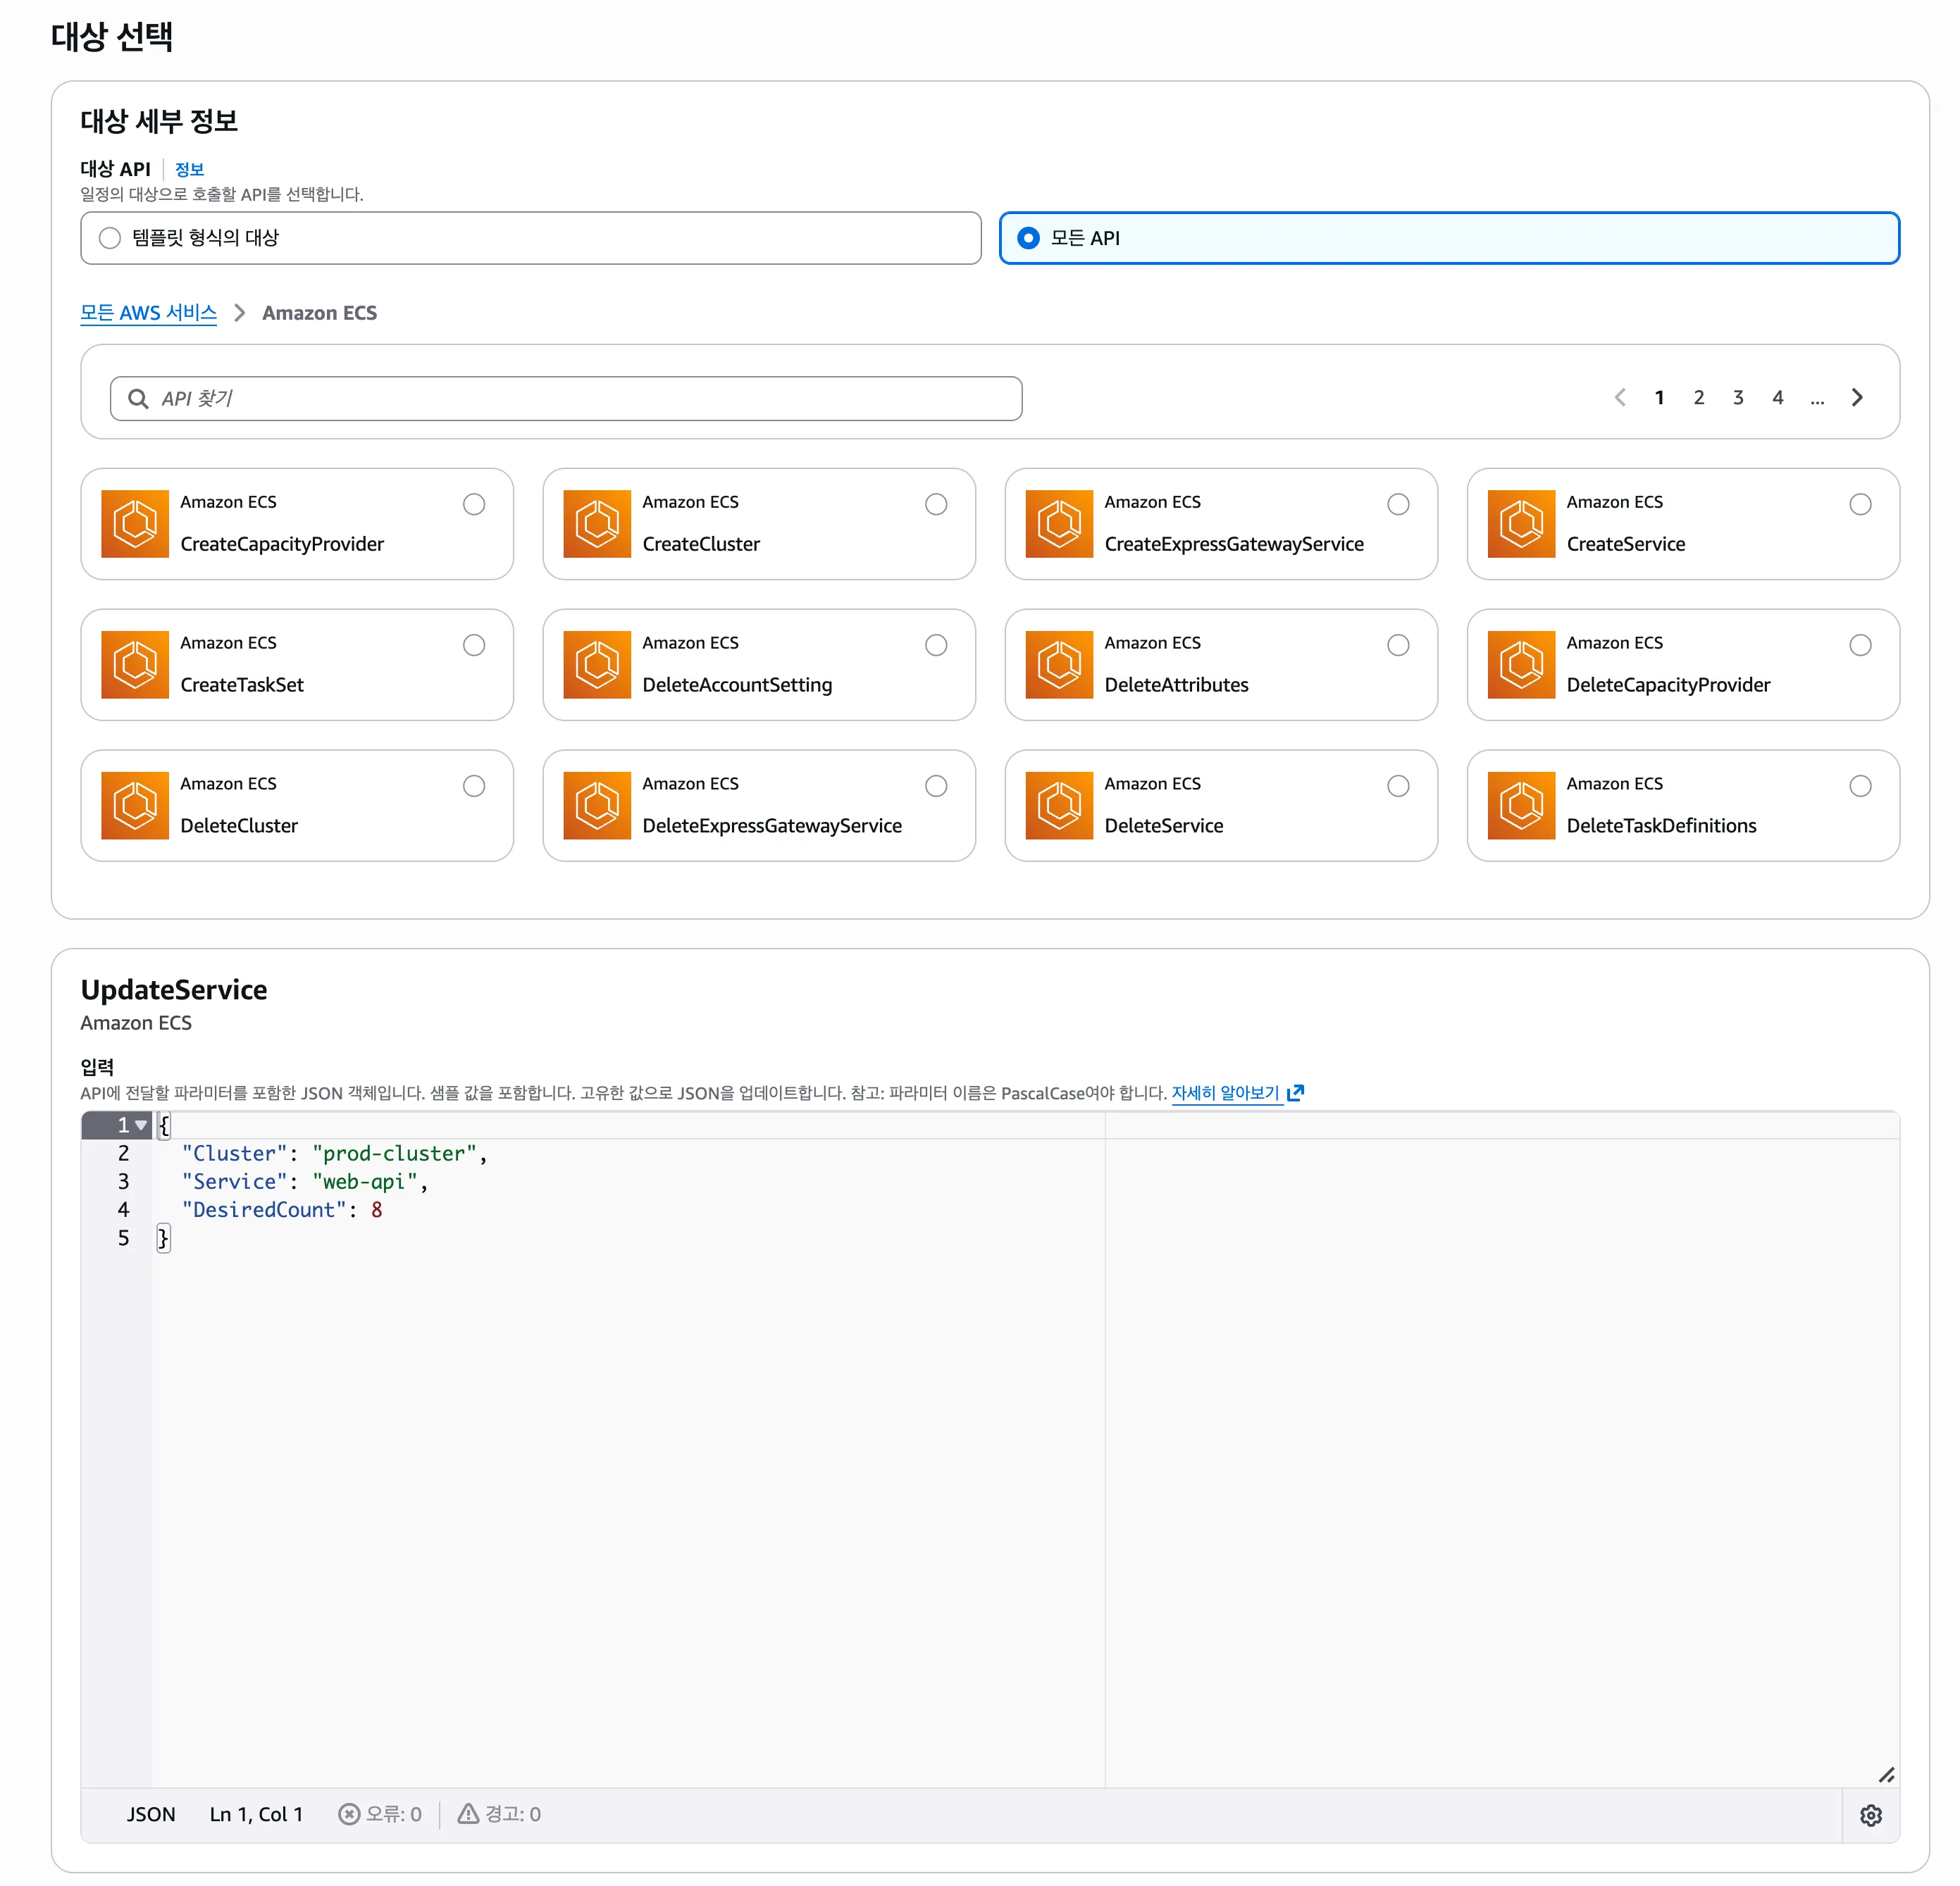Image resolution: width=1960 pixels, height=1886 pixels.
Task: Select the DeleteAttributes radio button
Action: coord(1398,644)
